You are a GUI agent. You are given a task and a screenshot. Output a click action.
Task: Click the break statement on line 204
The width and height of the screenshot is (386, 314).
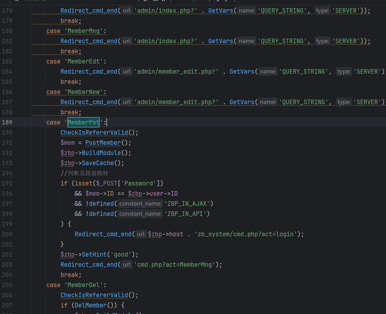click(71, 275)
